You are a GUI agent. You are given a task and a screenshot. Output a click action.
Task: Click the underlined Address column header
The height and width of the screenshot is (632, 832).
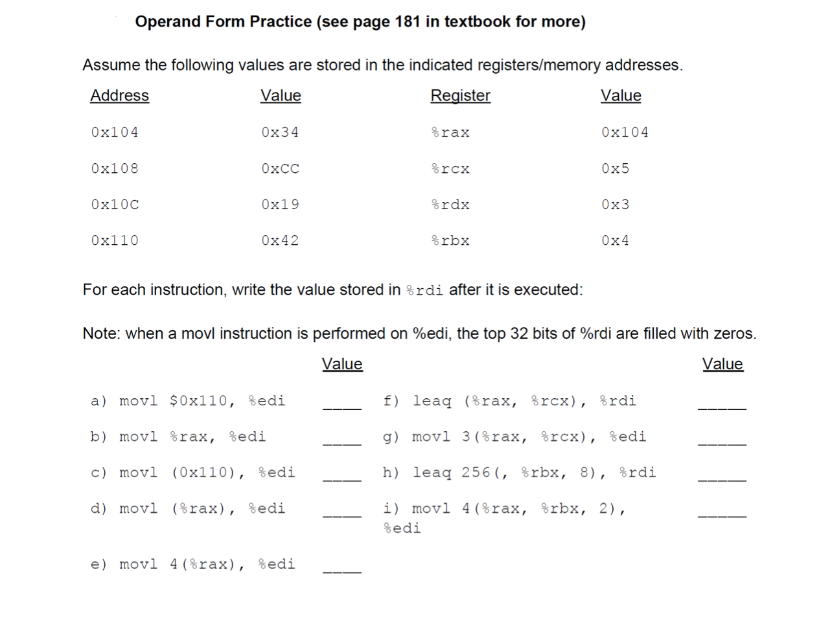119,96
